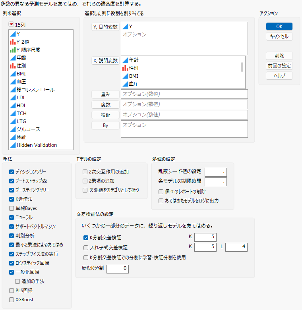Uncheck ステップワイズ法の実行
302x310 pixels.
[12, 254]
